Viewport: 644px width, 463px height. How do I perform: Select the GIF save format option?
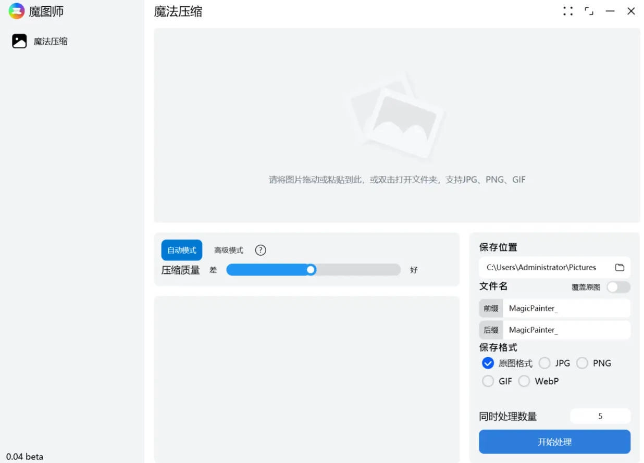(x=488, y=381)
